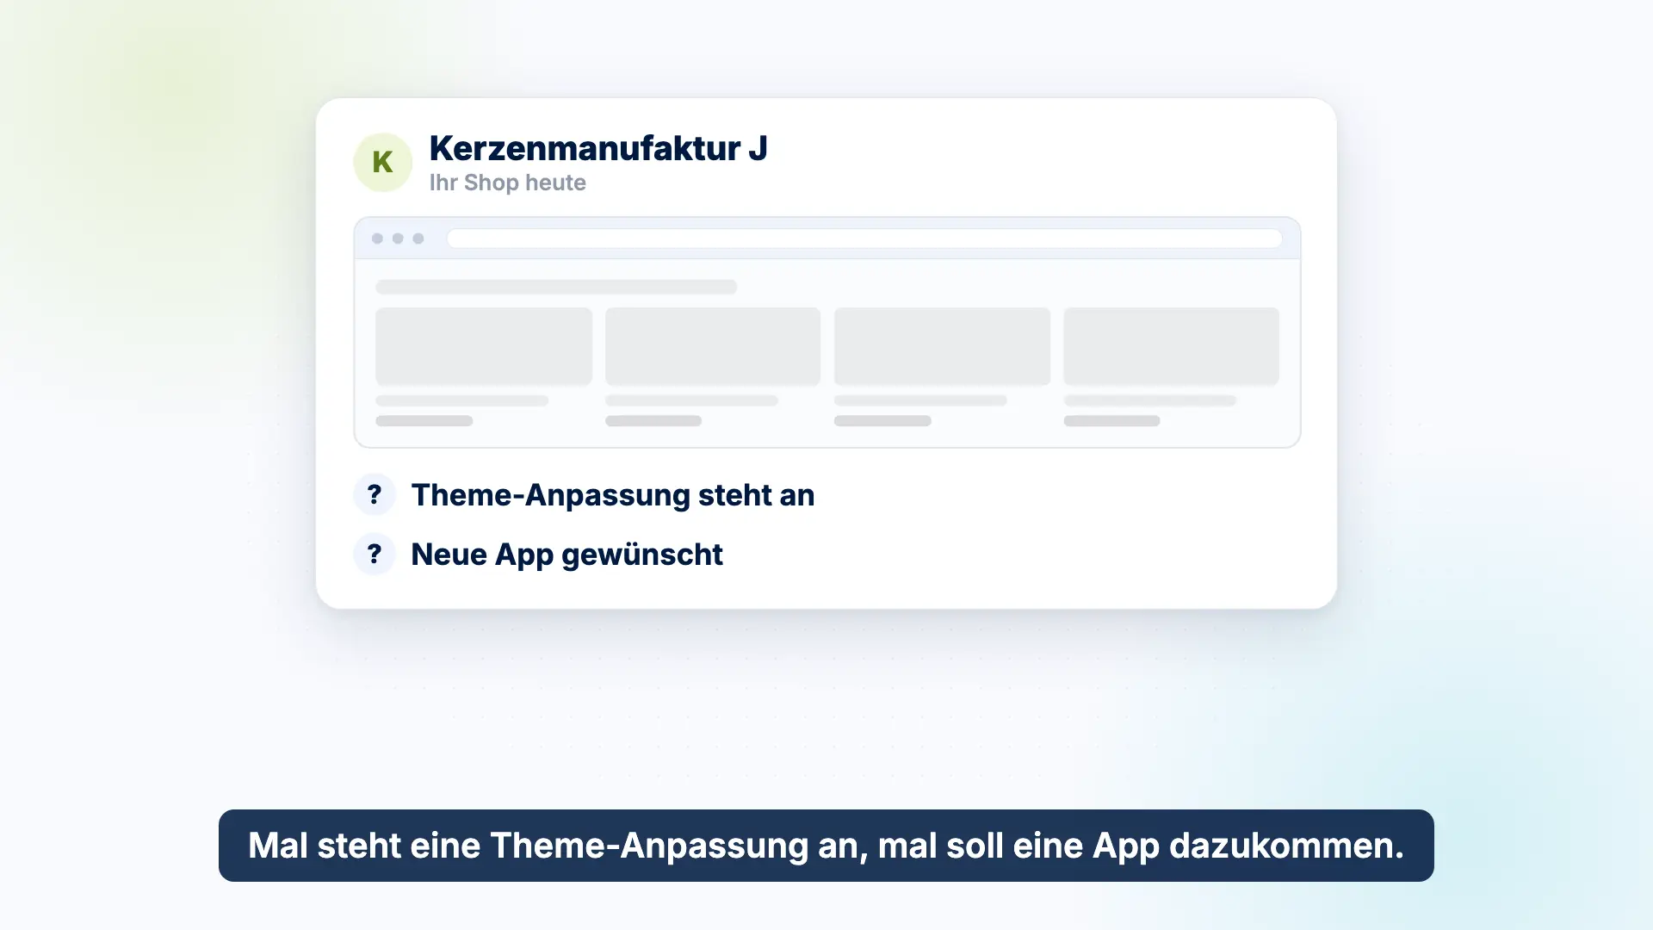Screen dimensions: 1653x930
Task: Click the Kerzenmanufaktur J heading
Action: tap(598, 148)
